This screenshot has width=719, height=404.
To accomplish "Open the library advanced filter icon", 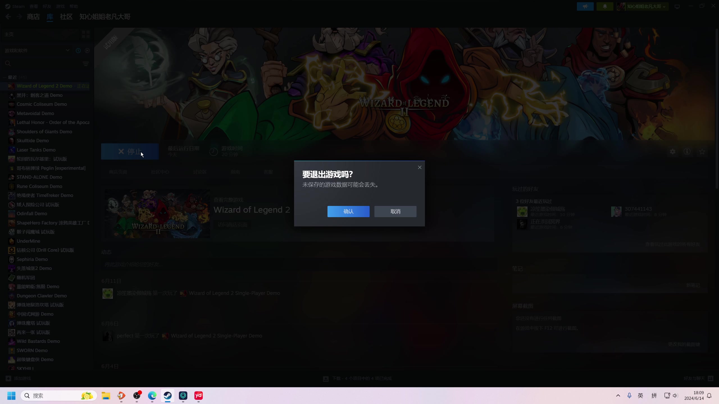I will click(x=86, y=64).
